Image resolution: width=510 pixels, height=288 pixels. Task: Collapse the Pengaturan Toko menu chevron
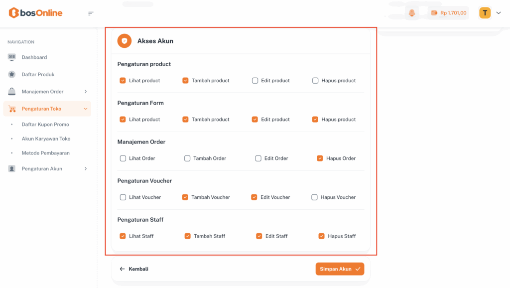tap(86, 109)
